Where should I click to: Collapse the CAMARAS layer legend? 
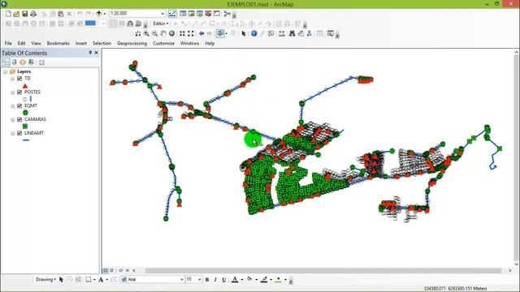13,119
